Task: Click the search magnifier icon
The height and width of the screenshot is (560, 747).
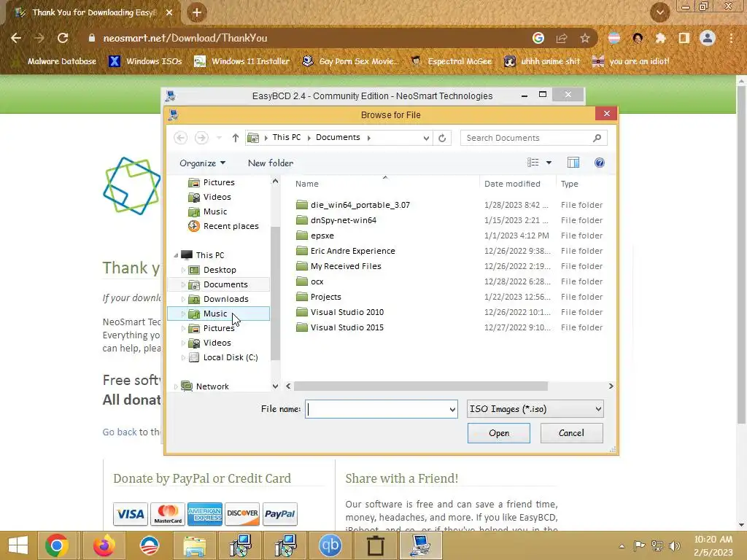Action: click(597, 138)
